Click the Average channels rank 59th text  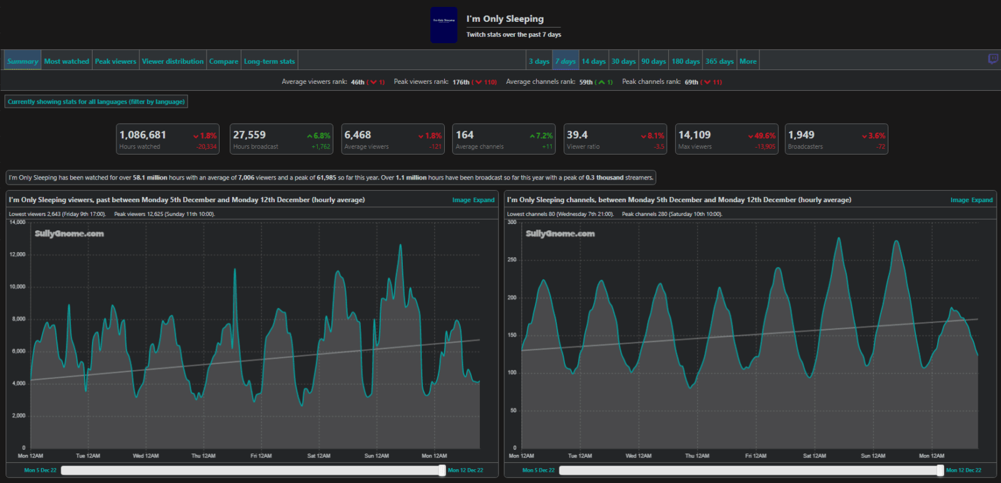coord(559,82)
